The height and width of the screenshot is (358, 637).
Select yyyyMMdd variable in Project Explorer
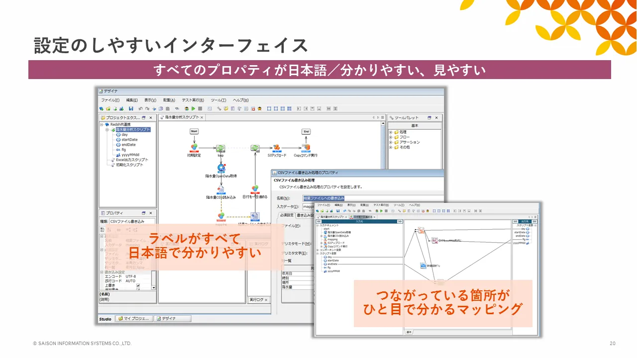(x=131, y=155)
